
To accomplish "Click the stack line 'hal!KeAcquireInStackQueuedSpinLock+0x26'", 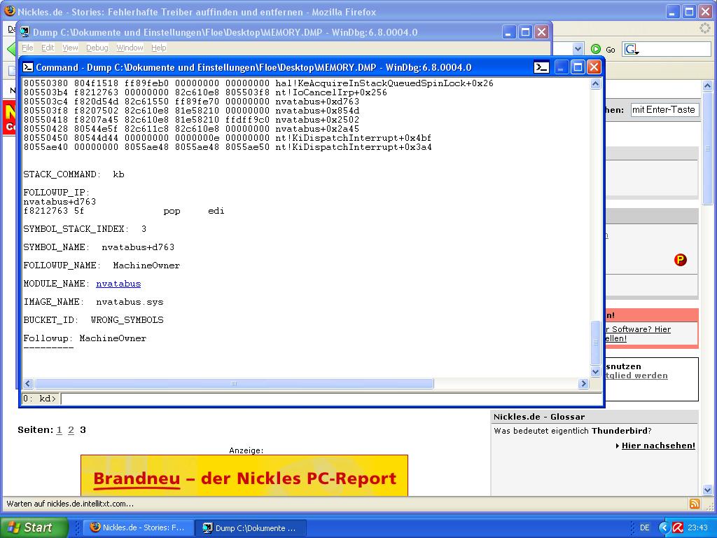I will tap(384, 83).
